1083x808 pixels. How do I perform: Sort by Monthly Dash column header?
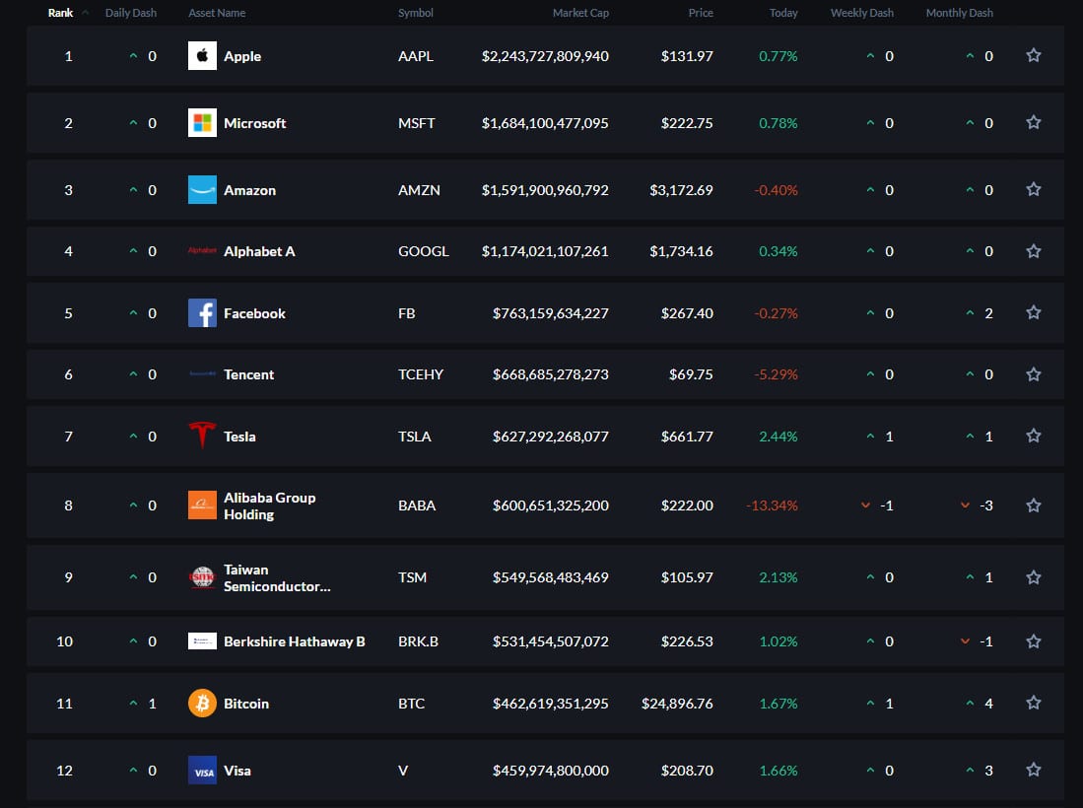coord(960,13)
